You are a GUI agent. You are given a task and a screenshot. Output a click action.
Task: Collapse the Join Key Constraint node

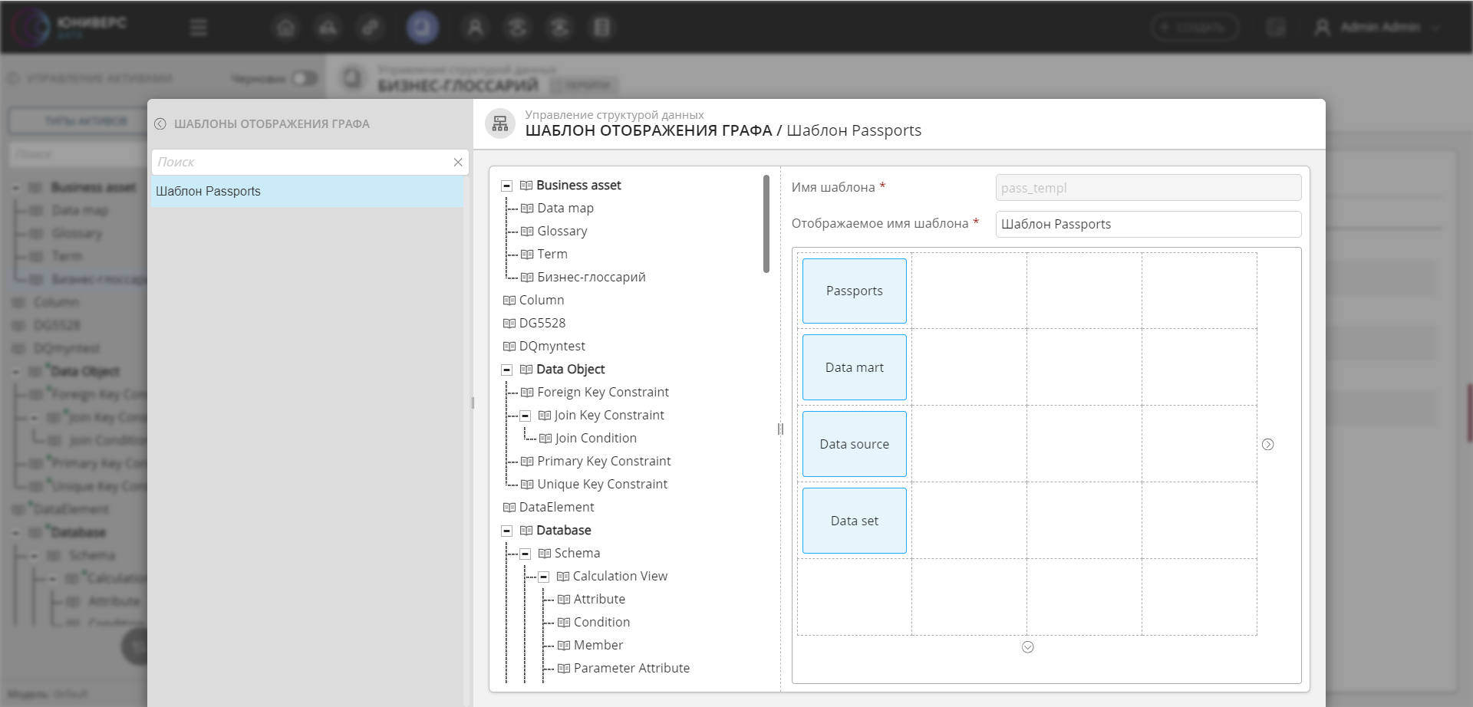[525, 416]
